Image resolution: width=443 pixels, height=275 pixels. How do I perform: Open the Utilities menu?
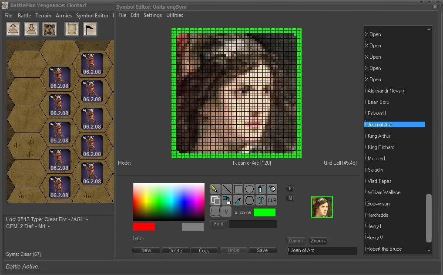pos(175,15)
